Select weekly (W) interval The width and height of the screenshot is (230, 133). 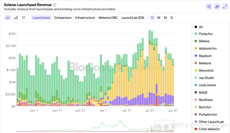tap(159, 18)
